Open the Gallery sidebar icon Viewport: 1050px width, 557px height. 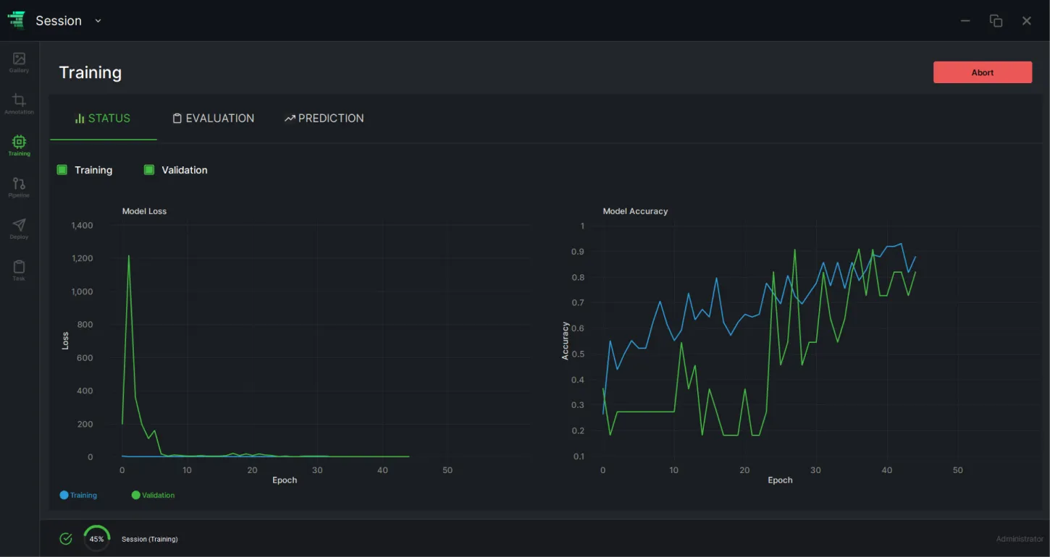pos(19,59)
